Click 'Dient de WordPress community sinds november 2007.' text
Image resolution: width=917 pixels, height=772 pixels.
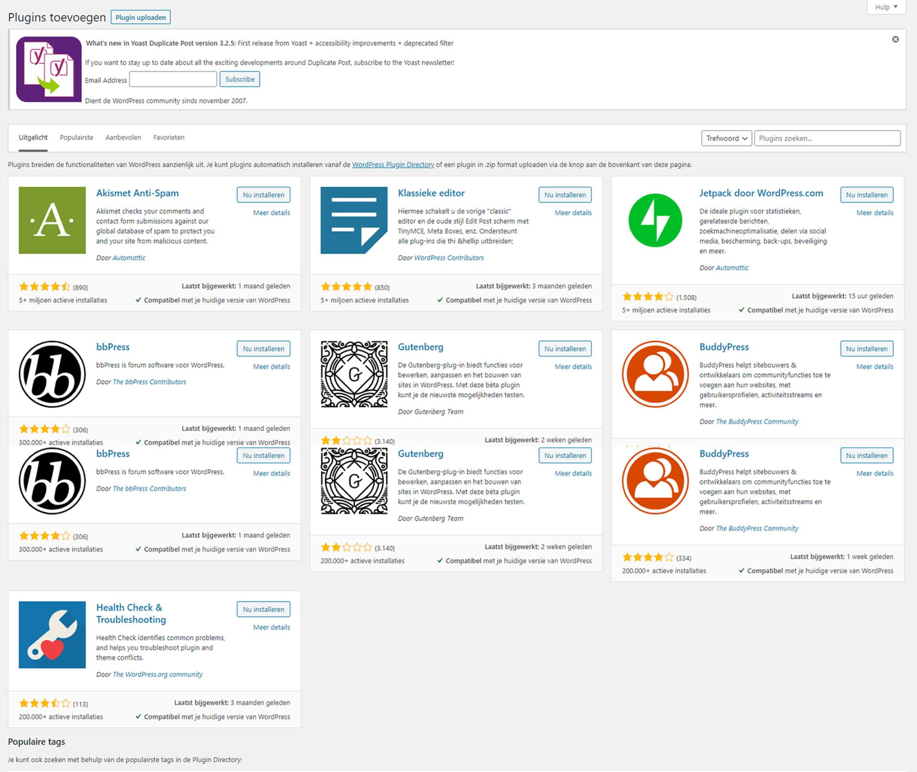click(x=166, y=101)
